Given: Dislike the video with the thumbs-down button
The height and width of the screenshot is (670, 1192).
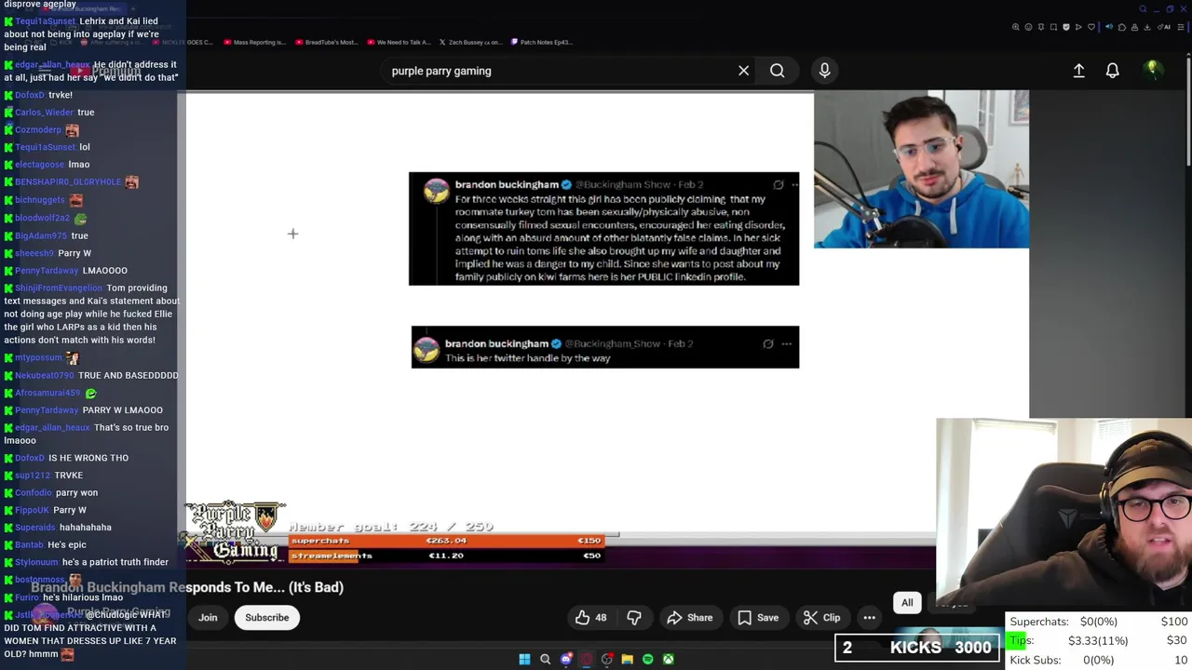Looking at the screenshot, I should click(x=634, y=618).
